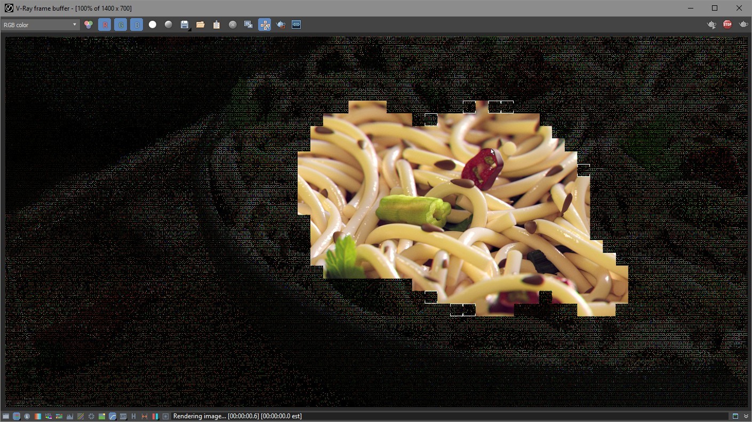
Task: Minimize the V-Ray frame buffer window
Action: pos(691,8)
